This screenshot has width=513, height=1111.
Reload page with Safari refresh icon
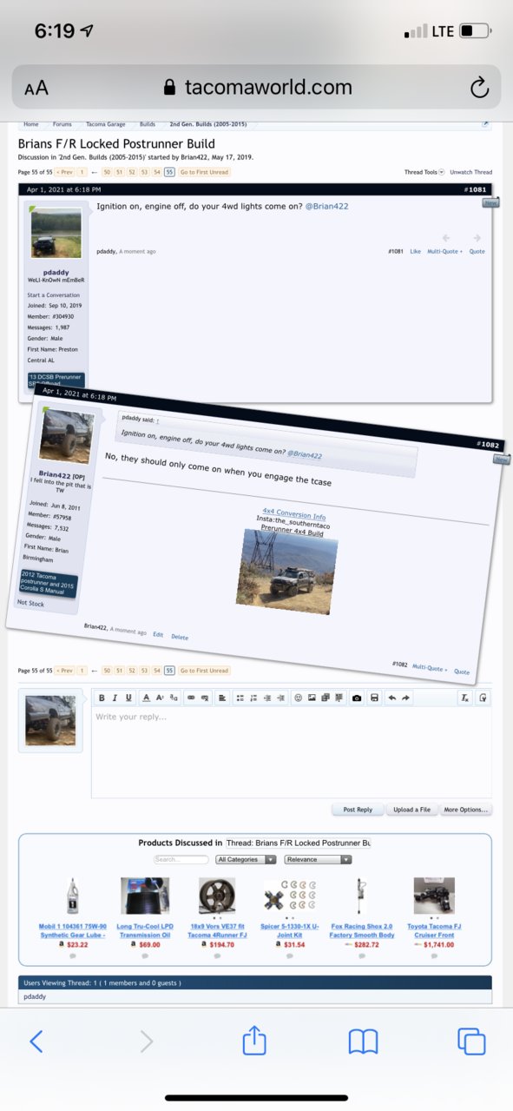[478, 87]
